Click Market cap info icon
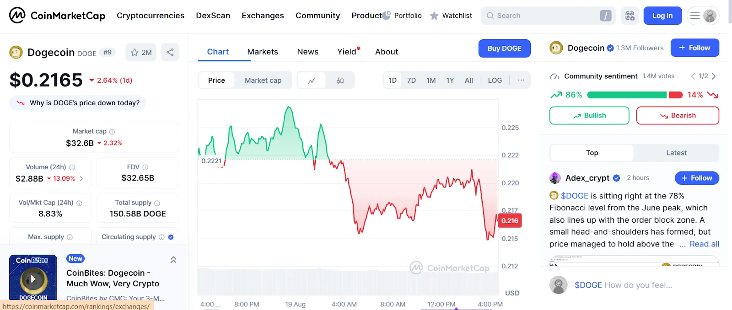 112,132
